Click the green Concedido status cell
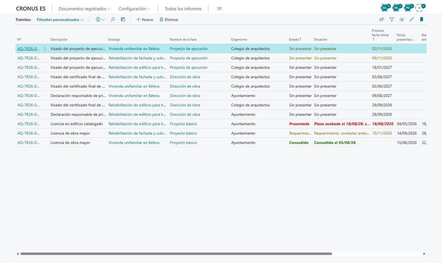This screenshot has height=263, width=442. 299,143
